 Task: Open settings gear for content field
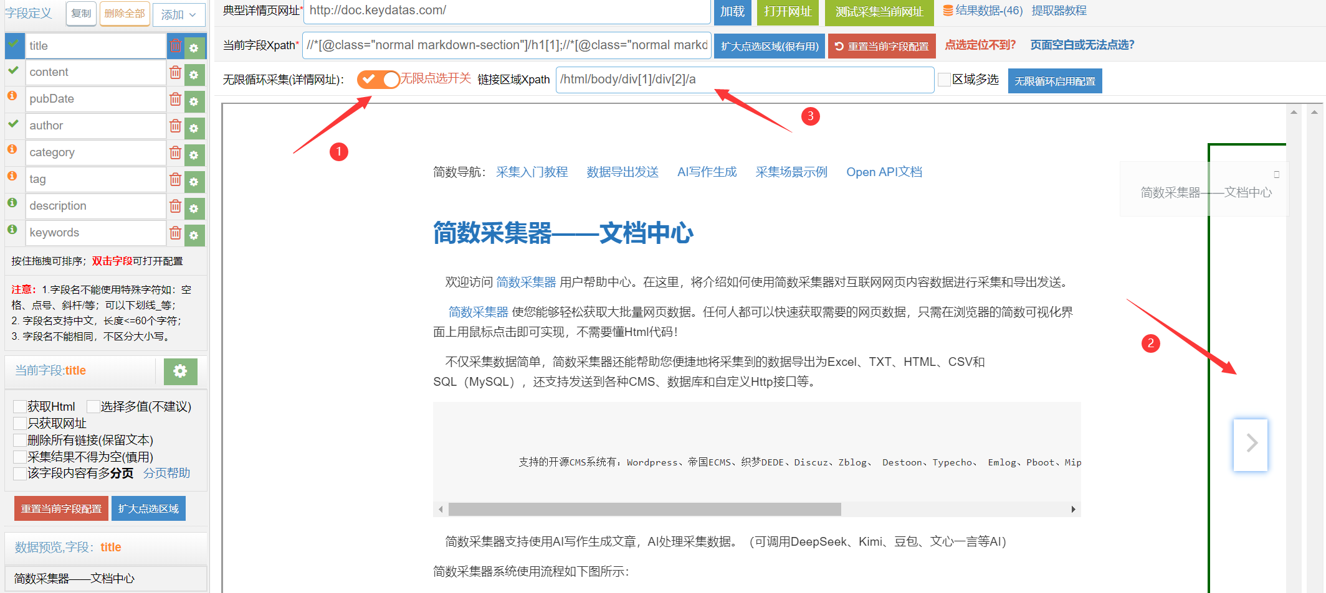click(194, 75)
